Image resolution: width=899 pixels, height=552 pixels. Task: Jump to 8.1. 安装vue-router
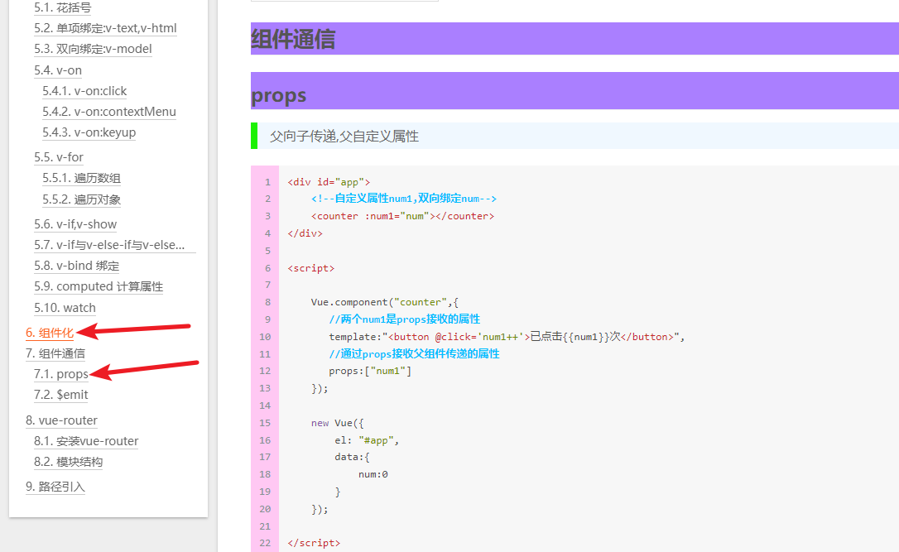click(x=86, y=441)
